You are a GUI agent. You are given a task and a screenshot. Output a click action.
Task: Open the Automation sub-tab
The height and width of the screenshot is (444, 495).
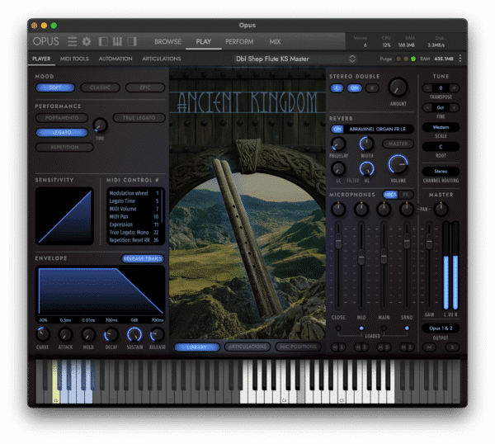(x=115, y=59)
